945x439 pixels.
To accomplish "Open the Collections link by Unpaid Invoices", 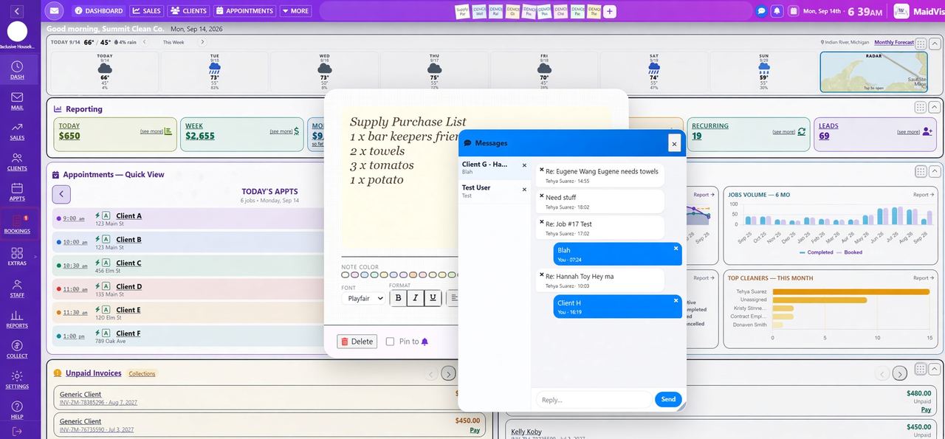I will [x=142, y=373].
